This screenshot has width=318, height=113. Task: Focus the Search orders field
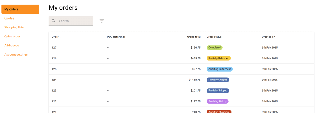[71, 21]
